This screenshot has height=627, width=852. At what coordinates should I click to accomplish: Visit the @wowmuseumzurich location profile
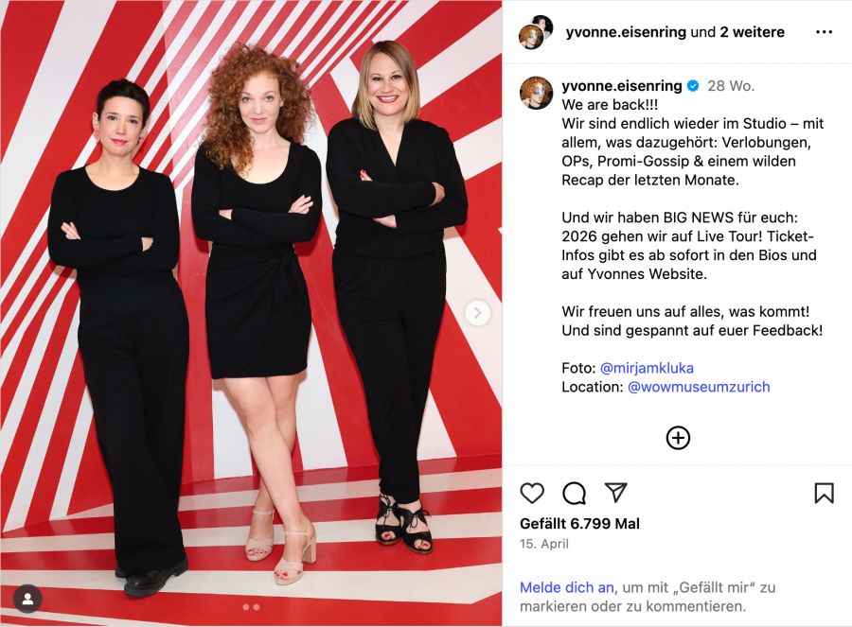pos(699,387)
